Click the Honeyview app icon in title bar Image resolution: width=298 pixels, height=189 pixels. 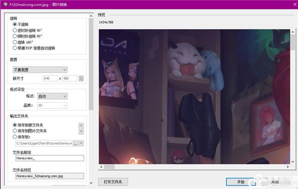(x=5, y=4)
